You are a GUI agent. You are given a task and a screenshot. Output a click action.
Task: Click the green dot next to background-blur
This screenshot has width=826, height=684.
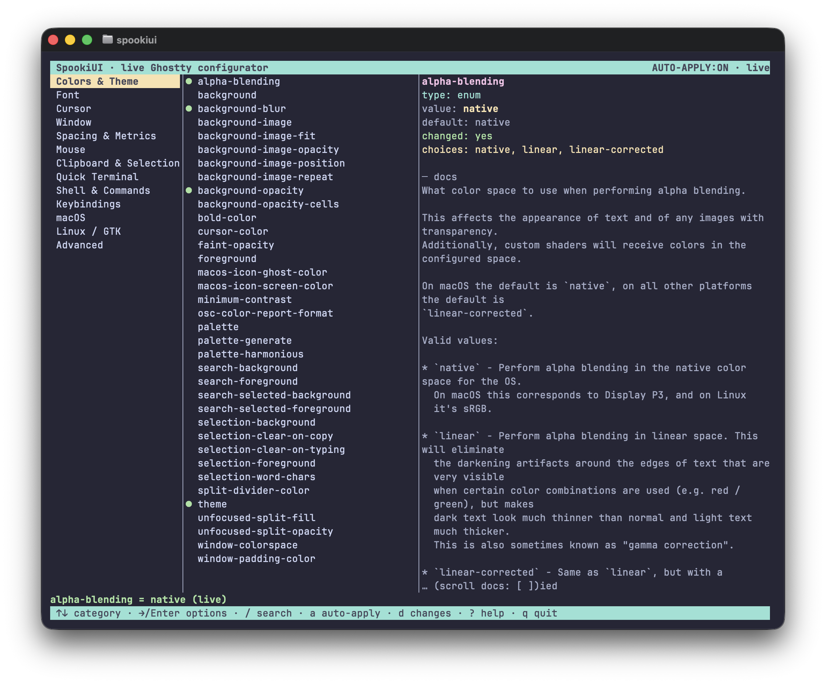pyautogui.click(x=189, y=108)
